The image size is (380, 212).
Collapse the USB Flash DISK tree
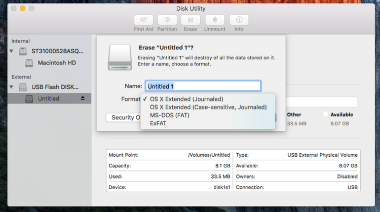tap(12, 87)
